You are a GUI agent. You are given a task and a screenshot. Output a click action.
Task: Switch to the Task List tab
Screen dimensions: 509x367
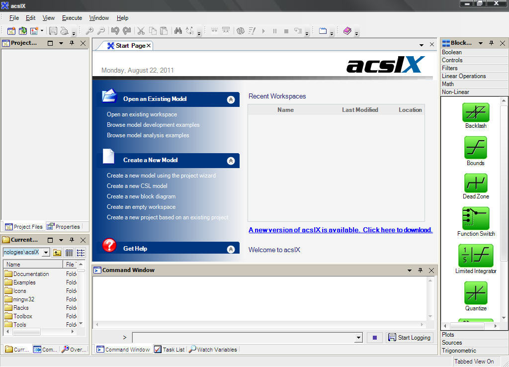tap(170, 350)
